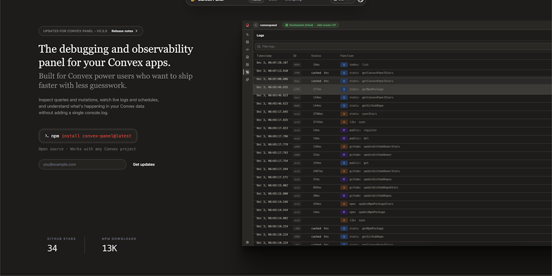
Task: Click the A badge beside npm: updateNpmPackageStats
Action: coord(344,204)
